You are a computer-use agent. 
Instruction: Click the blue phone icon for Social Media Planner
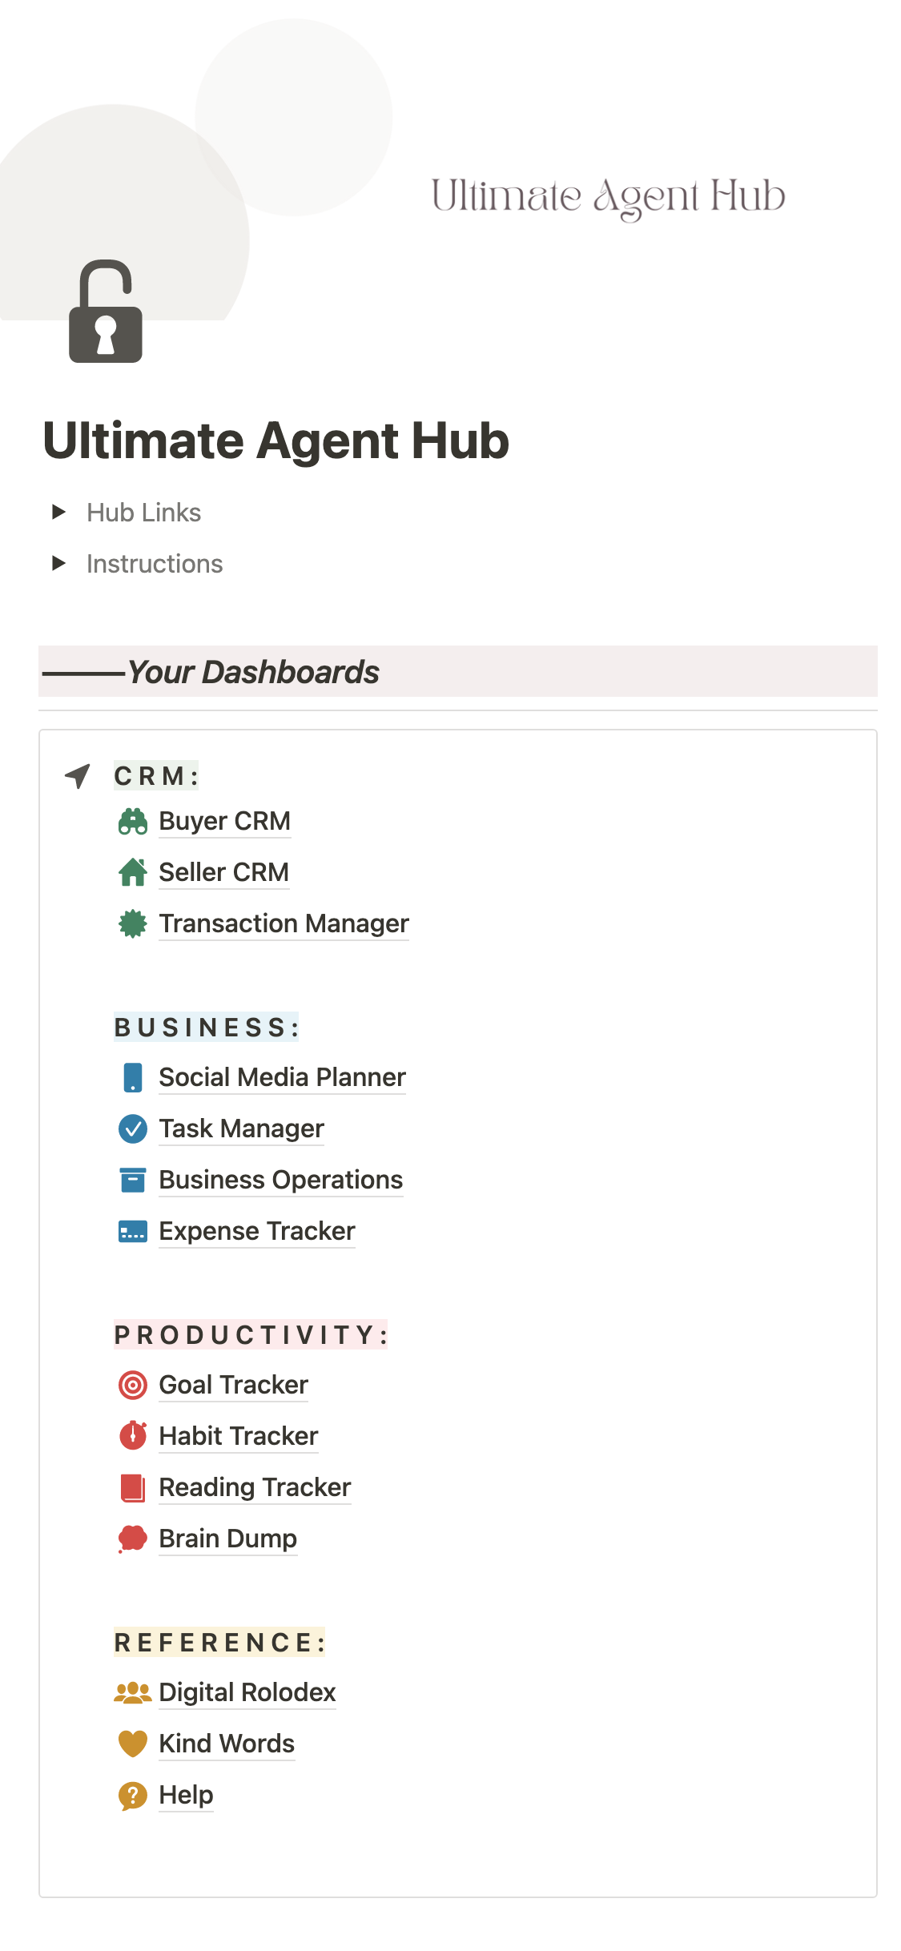point(133,1077)
